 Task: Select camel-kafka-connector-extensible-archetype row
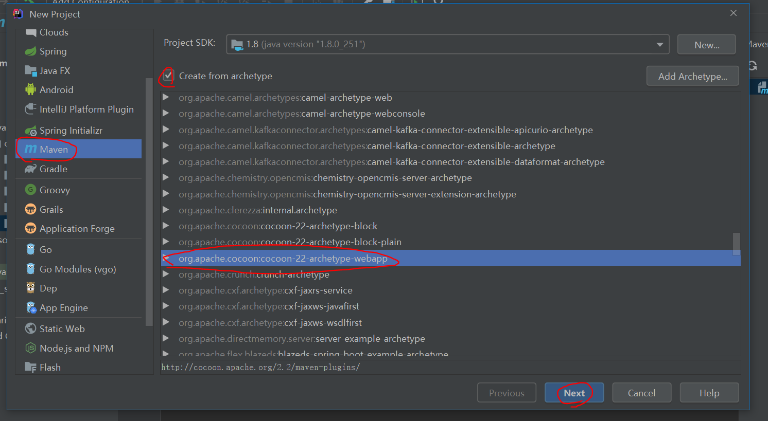[451, 146]
